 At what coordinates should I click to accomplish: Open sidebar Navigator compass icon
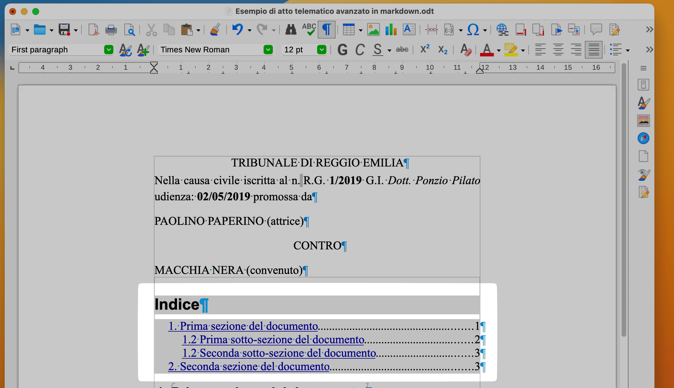pos(643,138)
